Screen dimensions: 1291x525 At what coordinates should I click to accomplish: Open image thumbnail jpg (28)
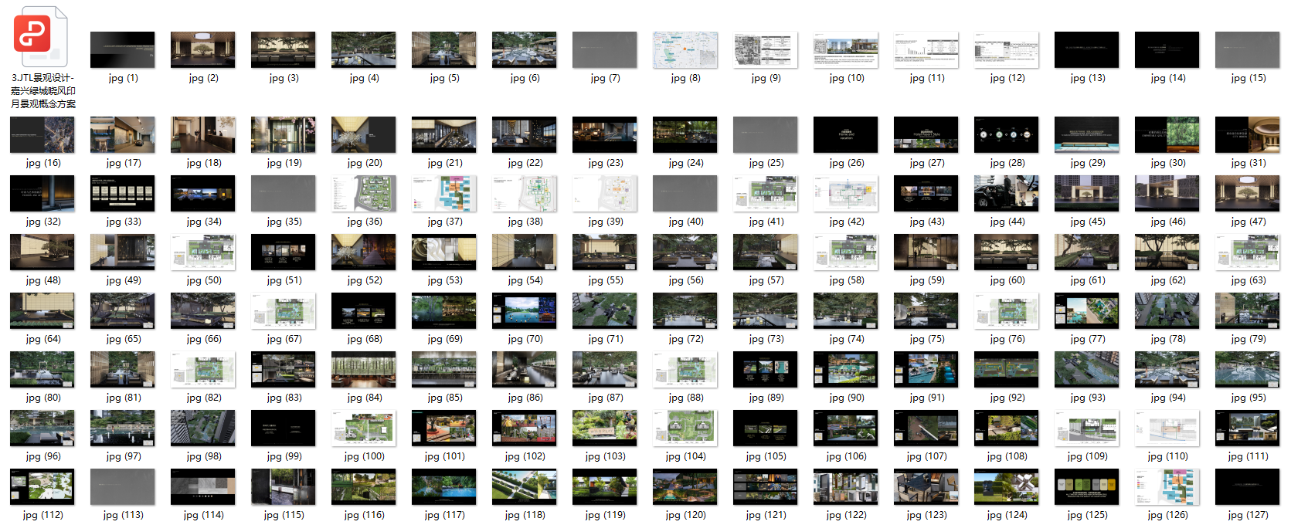[x=1006, y=135]
